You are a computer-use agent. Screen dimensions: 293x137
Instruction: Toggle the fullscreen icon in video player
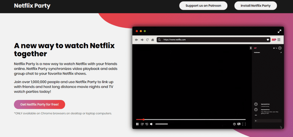click(x=244, y=124)
